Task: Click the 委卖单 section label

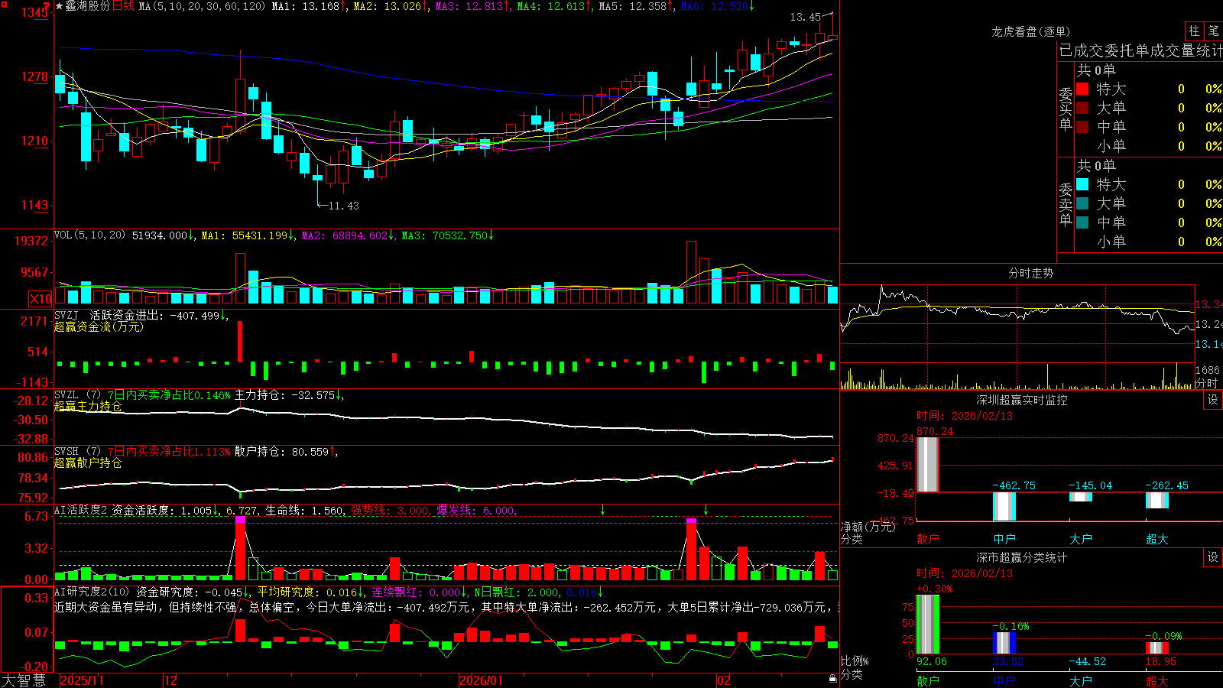Action: (x=1066, y=205)
